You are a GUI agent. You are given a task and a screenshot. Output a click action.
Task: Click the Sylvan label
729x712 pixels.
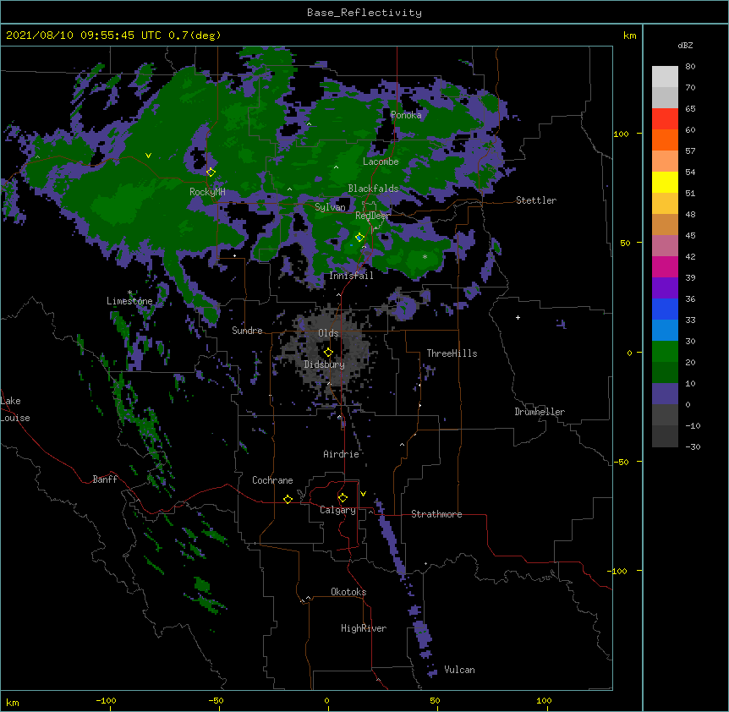pyautogui.click(x=330, y=207)
